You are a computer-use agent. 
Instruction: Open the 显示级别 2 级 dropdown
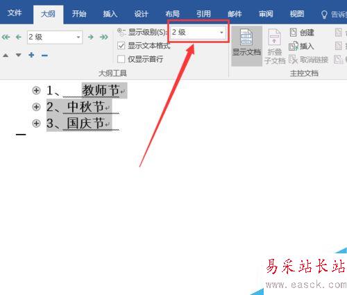(198, 32)
